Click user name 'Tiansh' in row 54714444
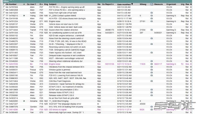The image size is (198, 114). click(x=33, y=30)
